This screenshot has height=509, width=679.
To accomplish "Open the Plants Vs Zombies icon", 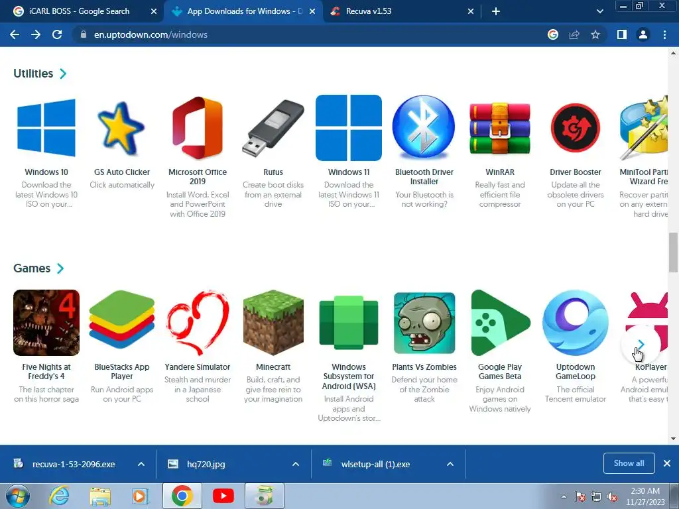I will (x=424, y=323).
